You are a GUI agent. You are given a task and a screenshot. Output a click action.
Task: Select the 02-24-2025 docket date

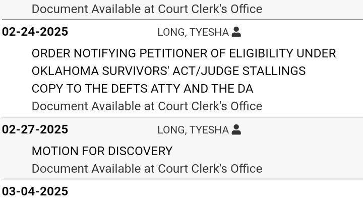coord(35,32)
